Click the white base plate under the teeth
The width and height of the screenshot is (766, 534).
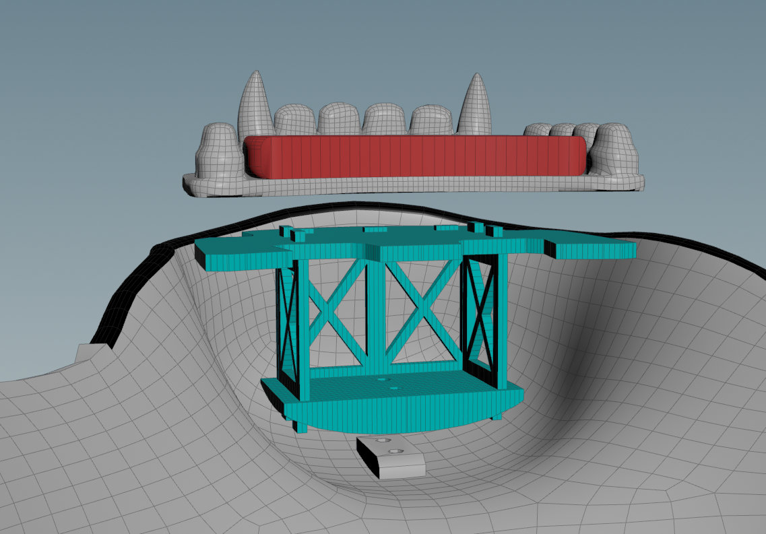click(x=404, y=185)
